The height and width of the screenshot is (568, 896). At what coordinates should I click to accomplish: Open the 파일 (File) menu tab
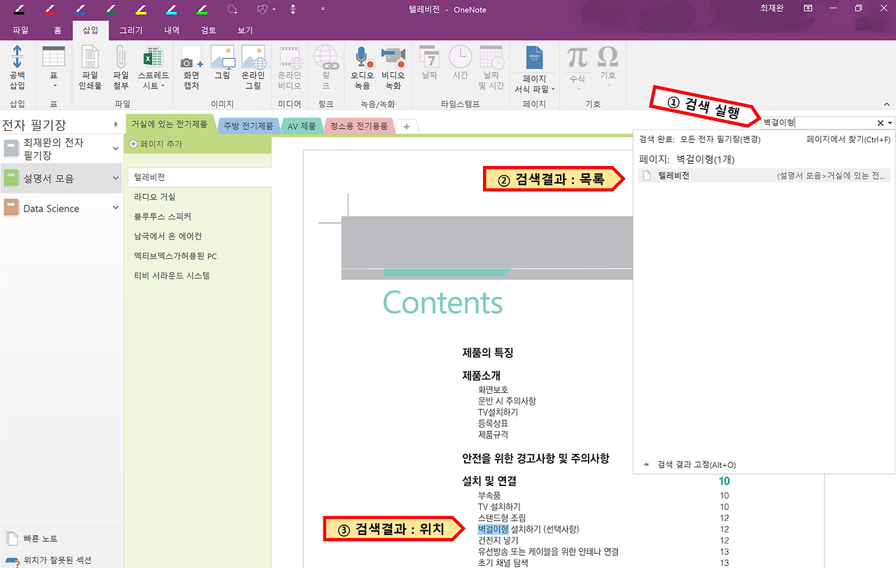click(20, 31)
